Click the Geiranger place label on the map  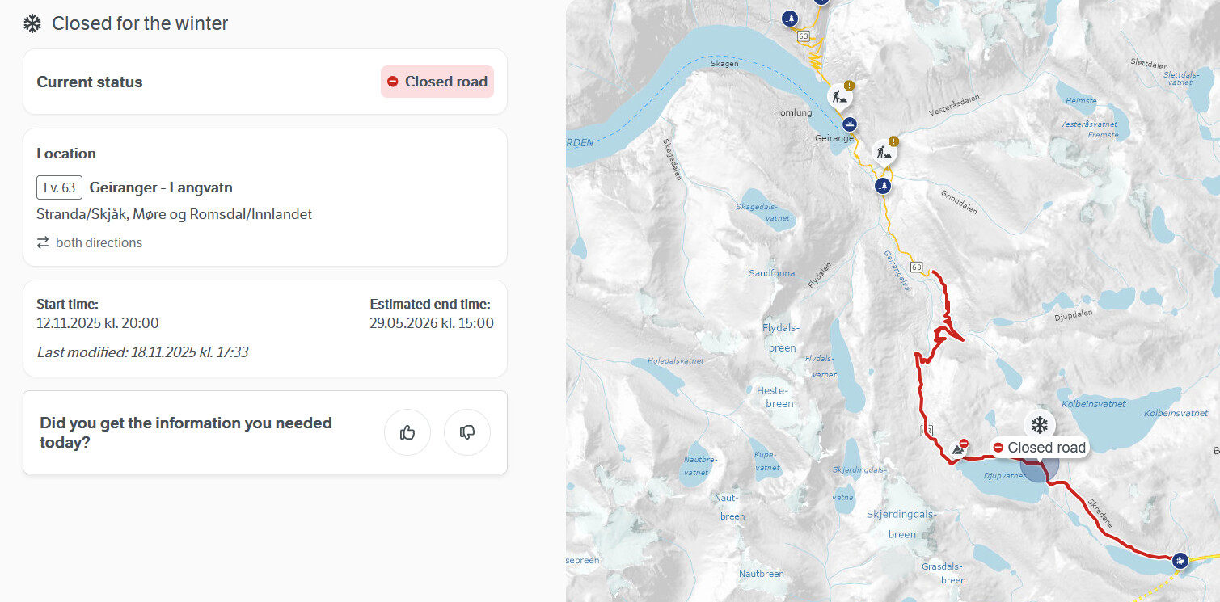(x=836, y=138)
